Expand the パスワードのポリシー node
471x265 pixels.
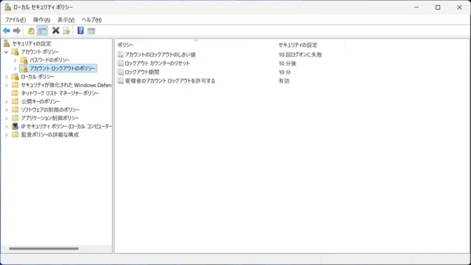(15, 60)
